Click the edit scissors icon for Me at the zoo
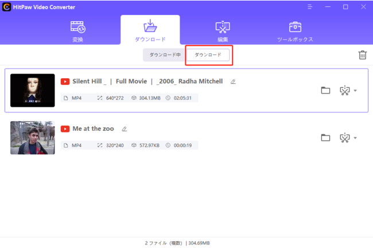Screen dimensions: 373x248 pos(344,138)
